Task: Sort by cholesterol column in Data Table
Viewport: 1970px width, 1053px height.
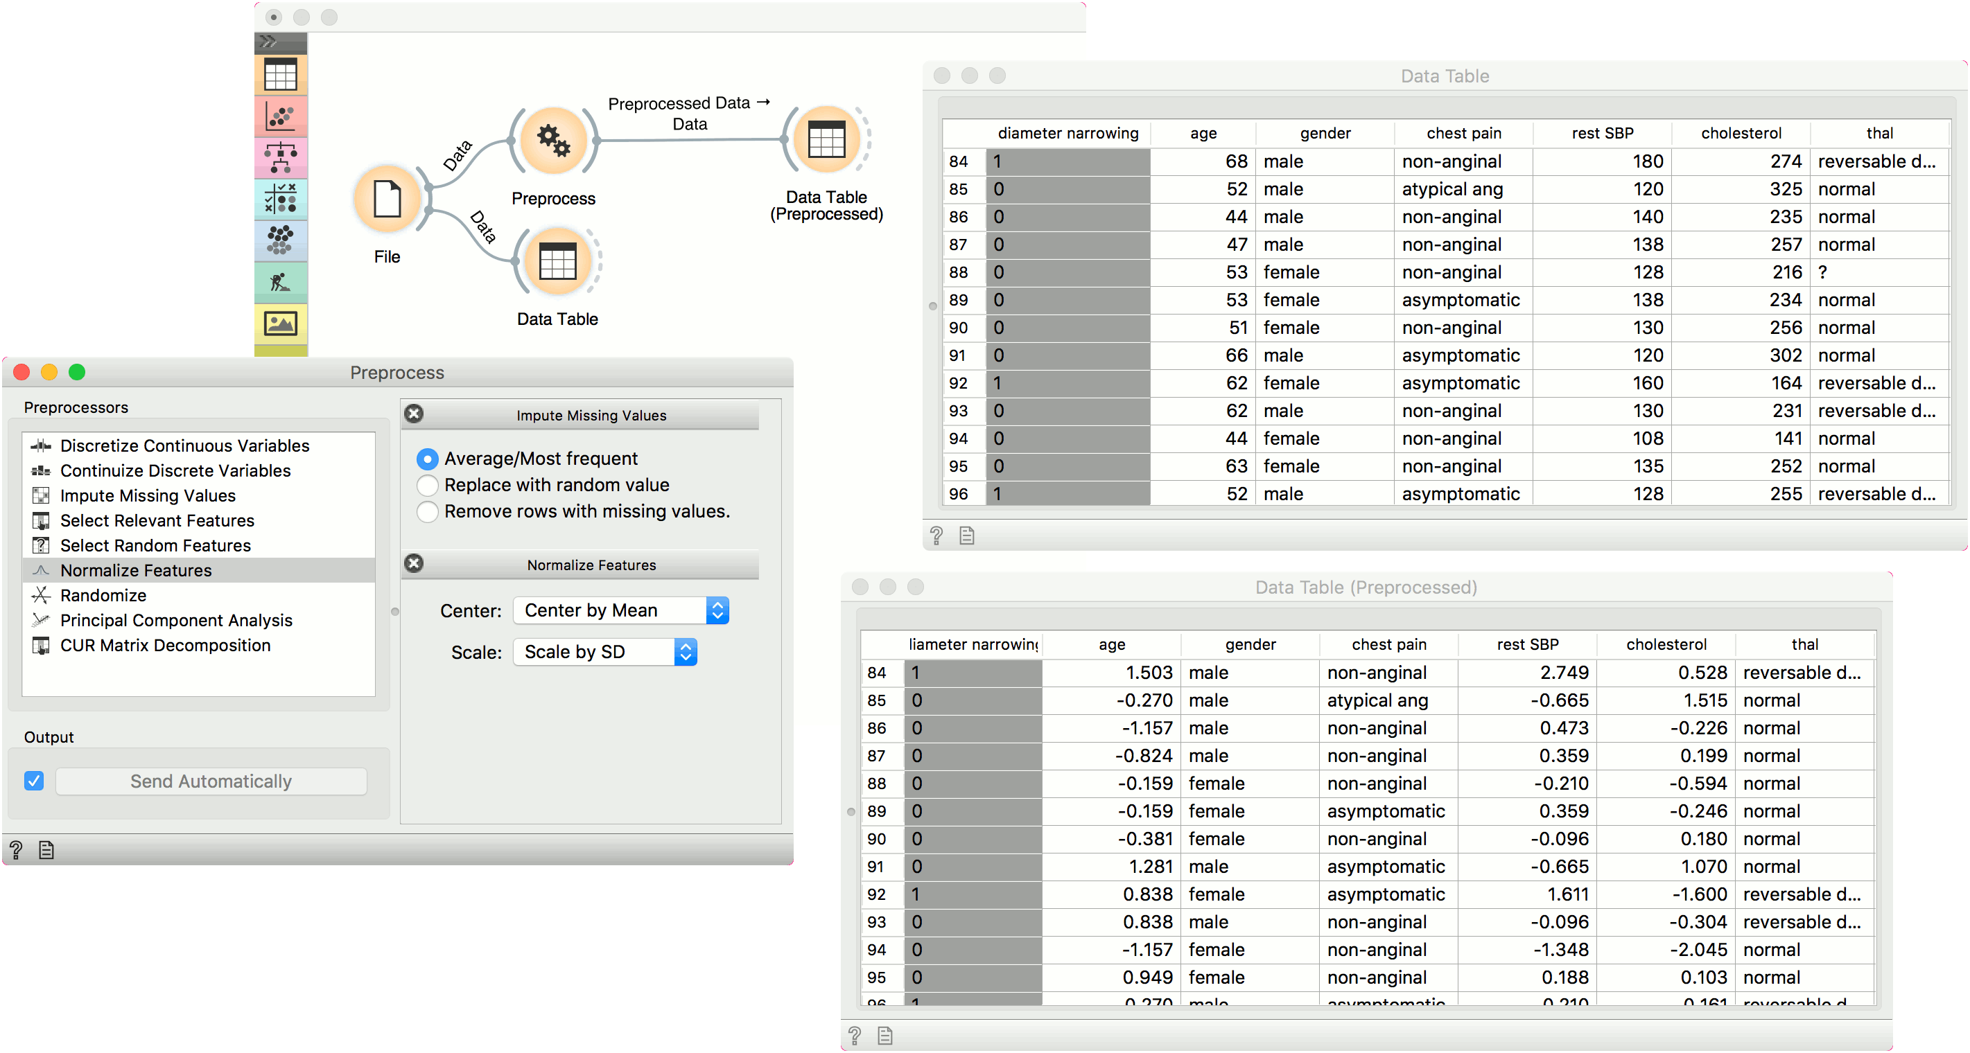Action: tap(1741, 133)
